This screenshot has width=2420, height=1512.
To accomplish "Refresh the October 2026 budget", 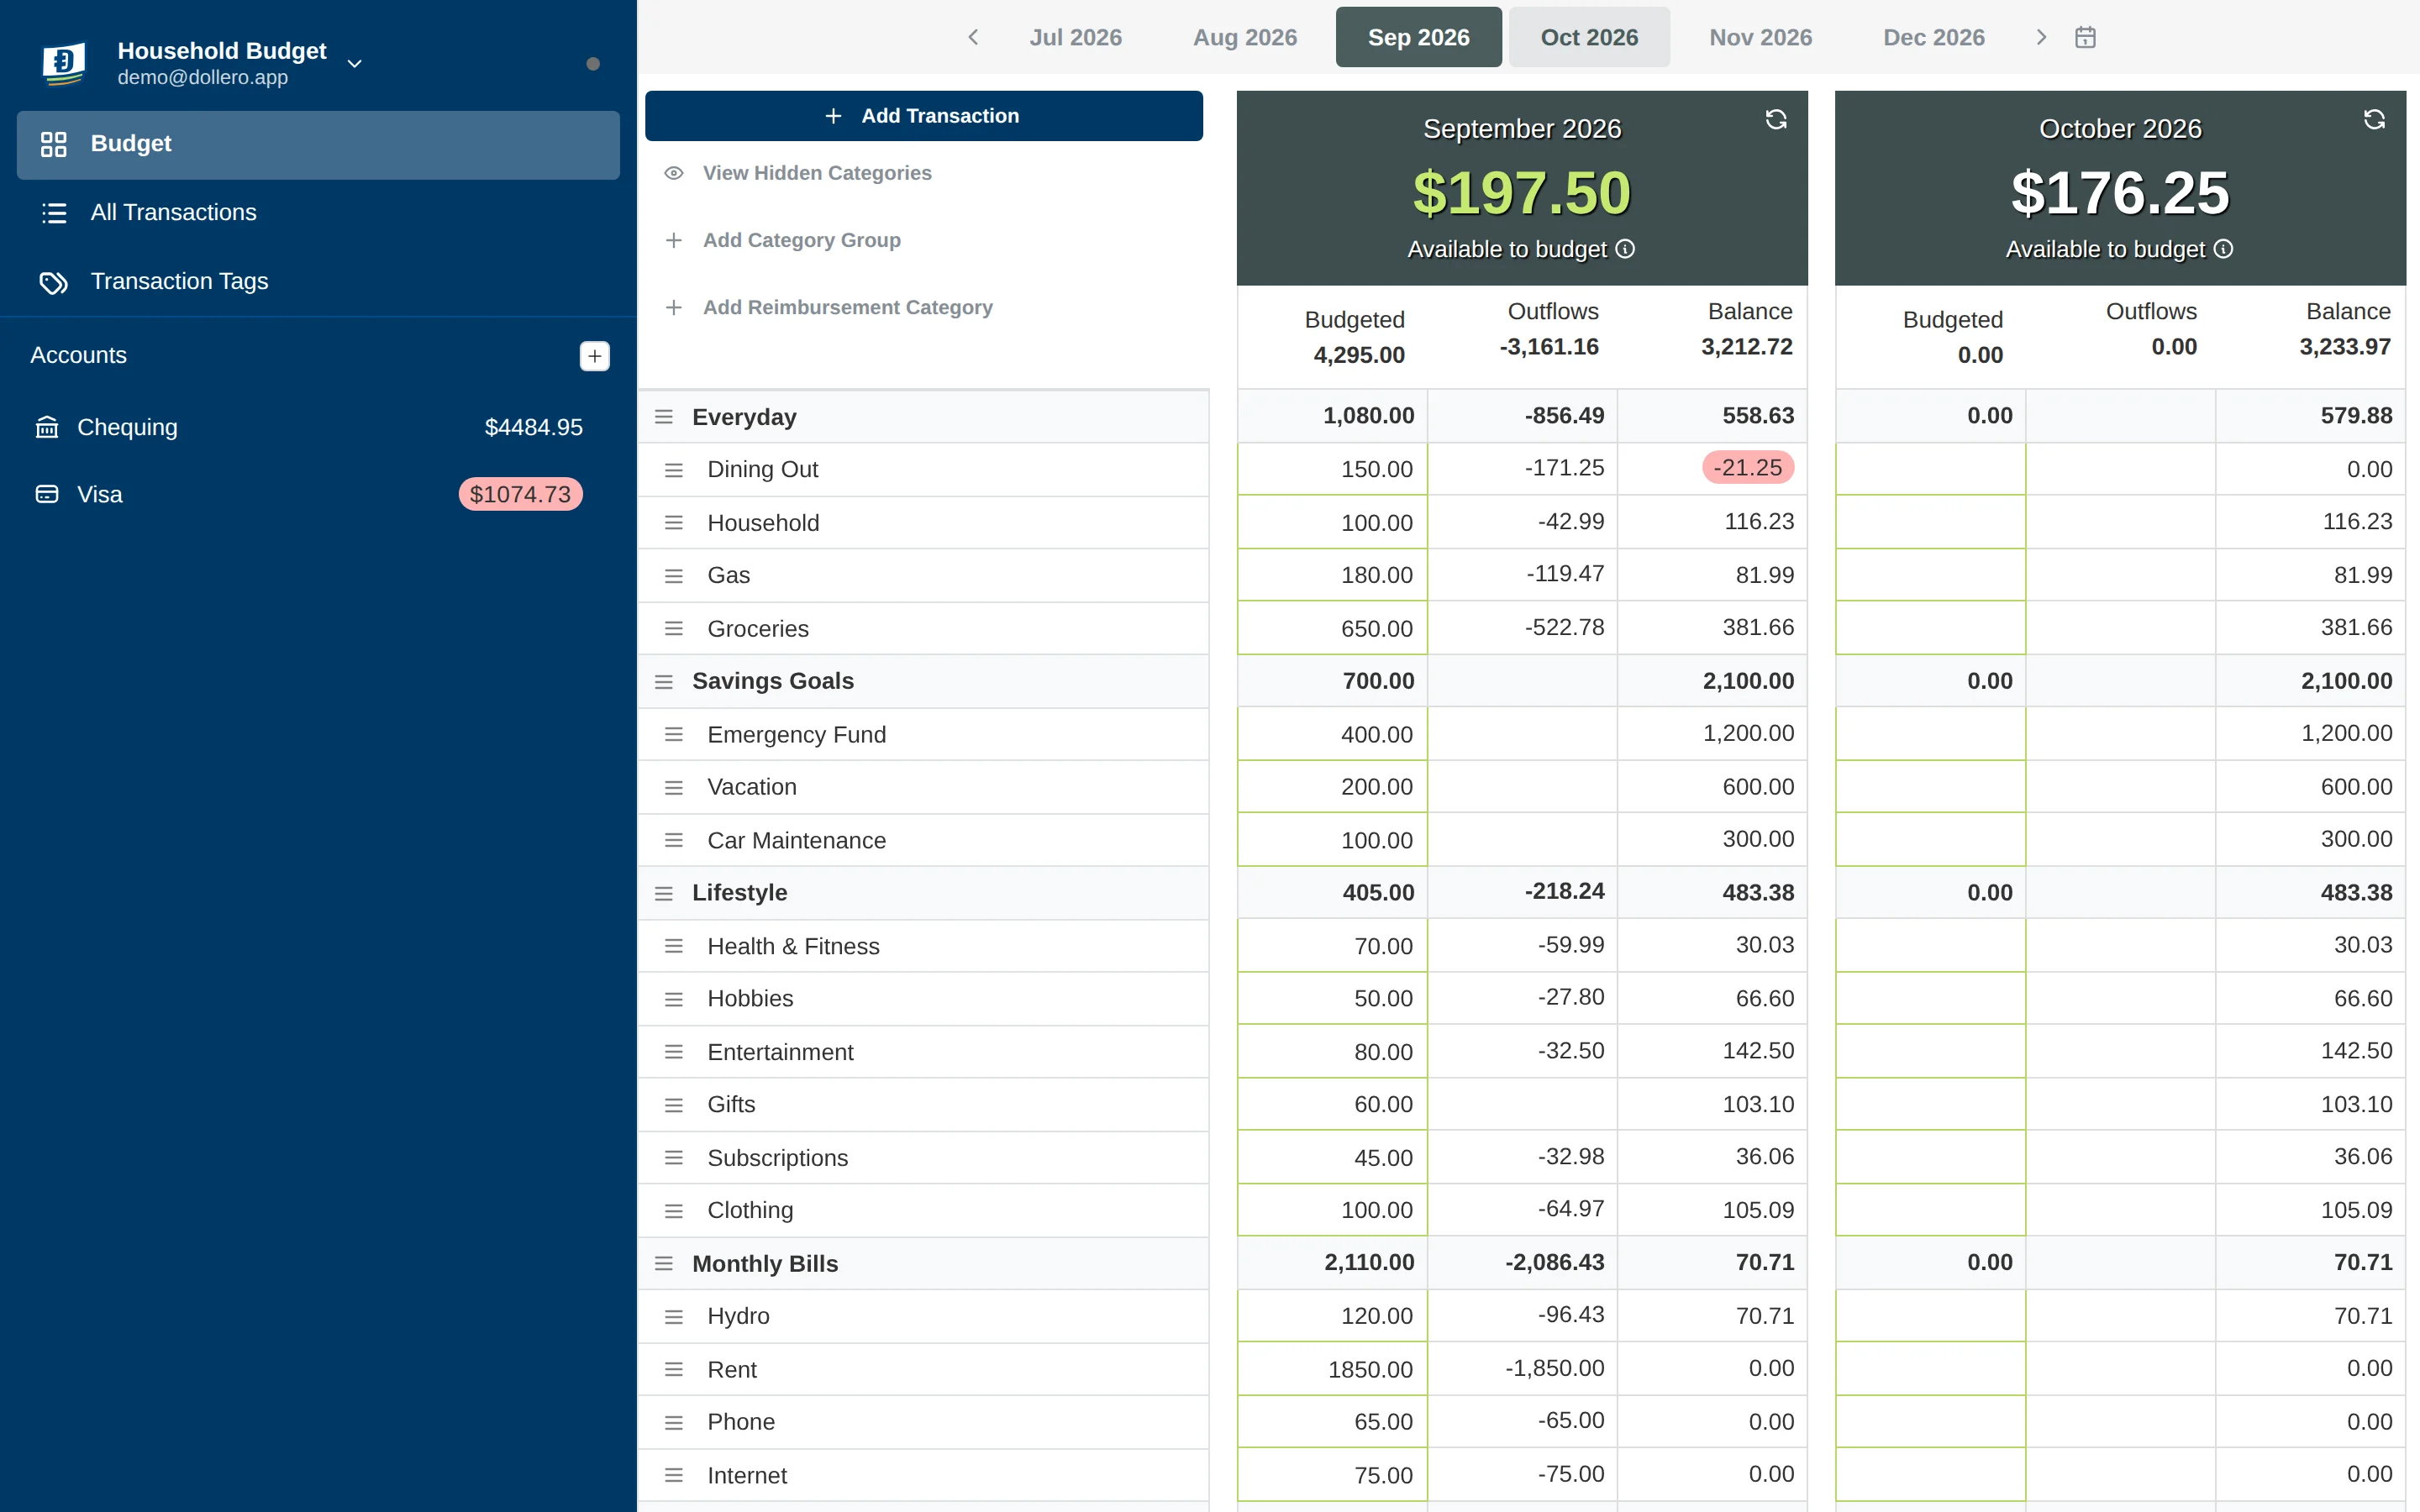I will [x=2374, y=120].
